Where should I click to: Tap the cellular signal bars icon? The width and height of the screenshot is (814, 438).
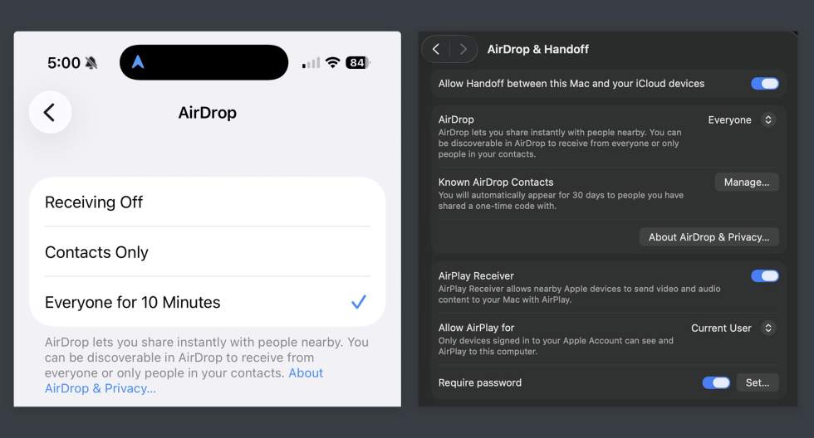(311, 63)
